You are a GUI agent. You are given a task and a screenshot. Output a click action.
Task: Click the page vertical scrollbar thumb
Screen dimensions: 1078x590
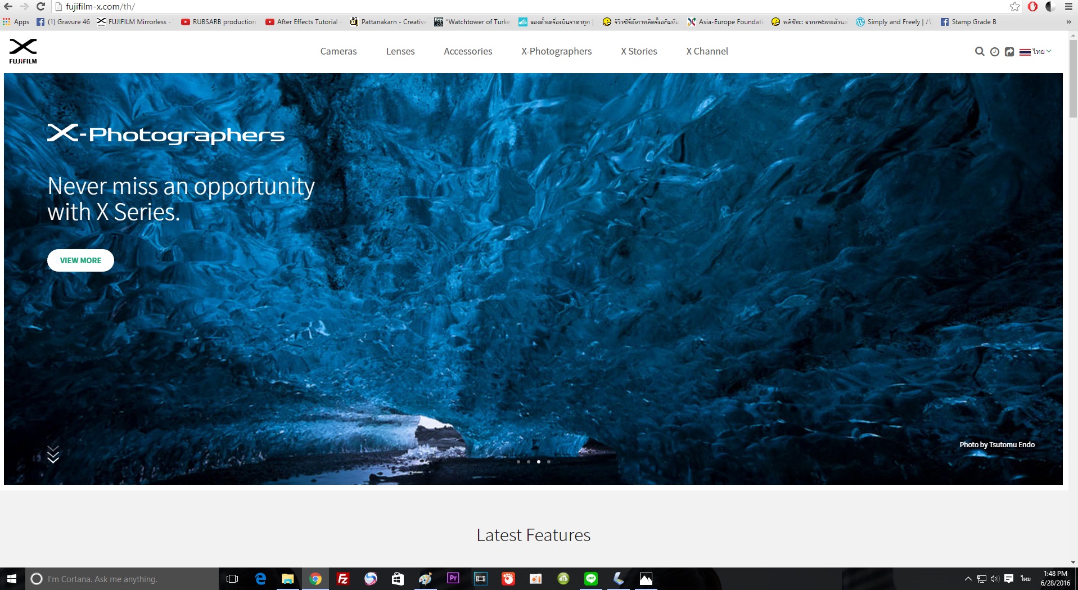[x=1073, y=78]
